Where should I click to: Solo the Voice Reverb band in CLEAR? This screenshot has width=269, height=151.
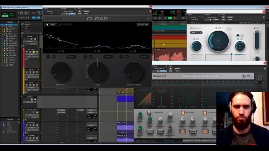(121, 57)
